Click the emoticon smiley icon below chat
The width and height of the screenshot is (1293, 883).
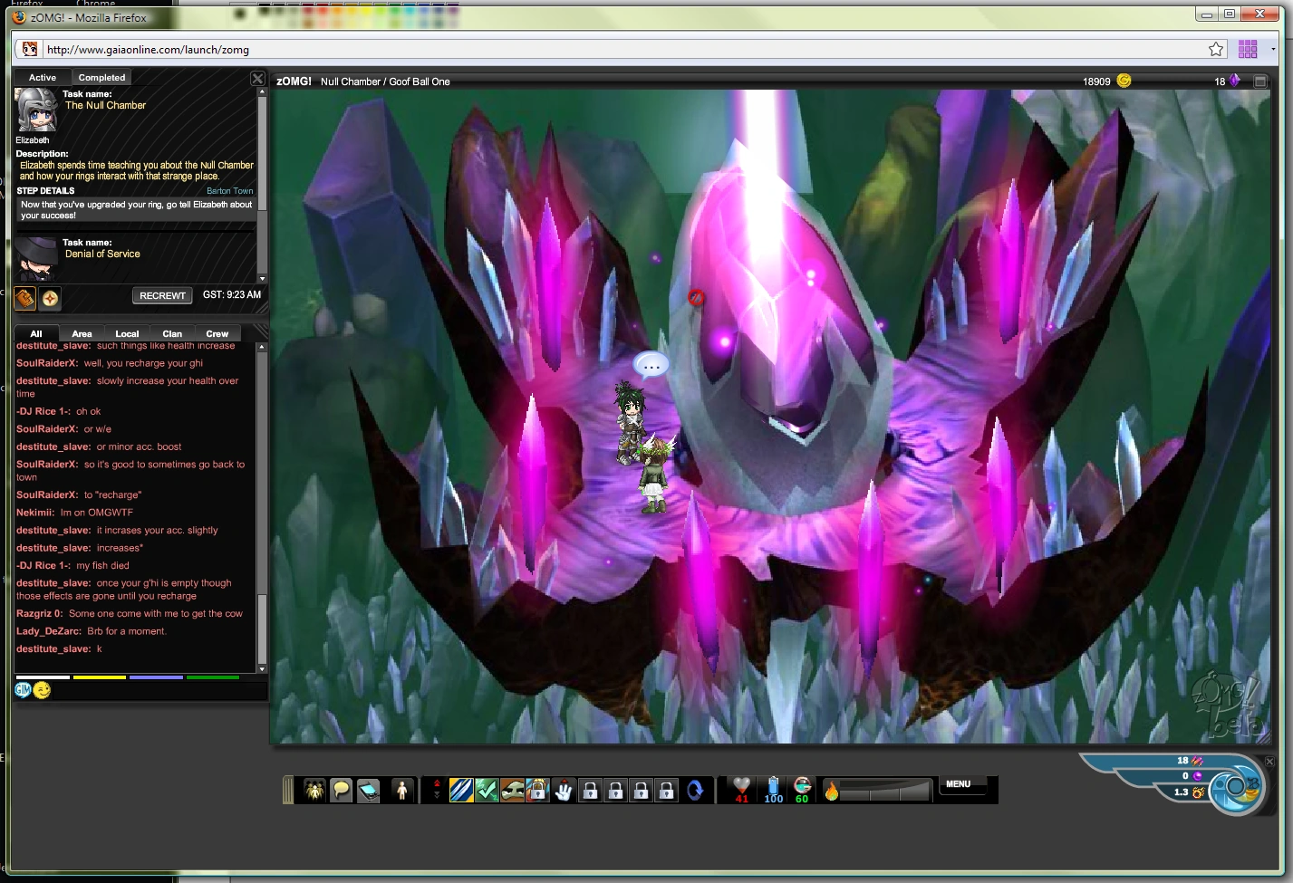click(43, 690)
